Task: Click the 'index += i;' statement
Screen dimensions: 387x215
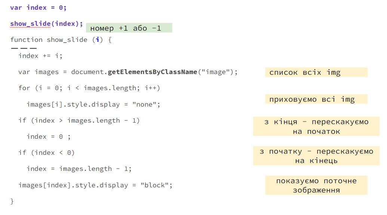Action: tap(40, 56)
